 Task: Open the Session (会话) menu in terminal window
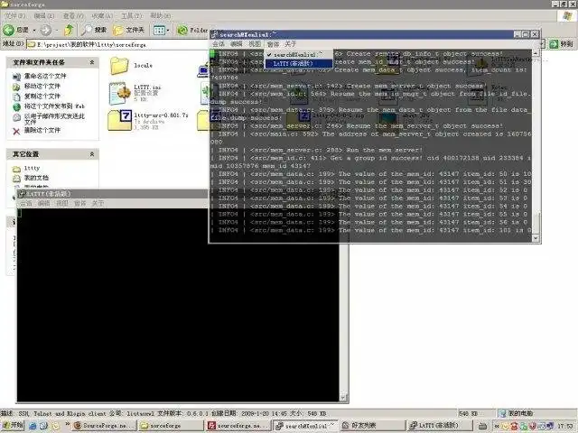219,44
